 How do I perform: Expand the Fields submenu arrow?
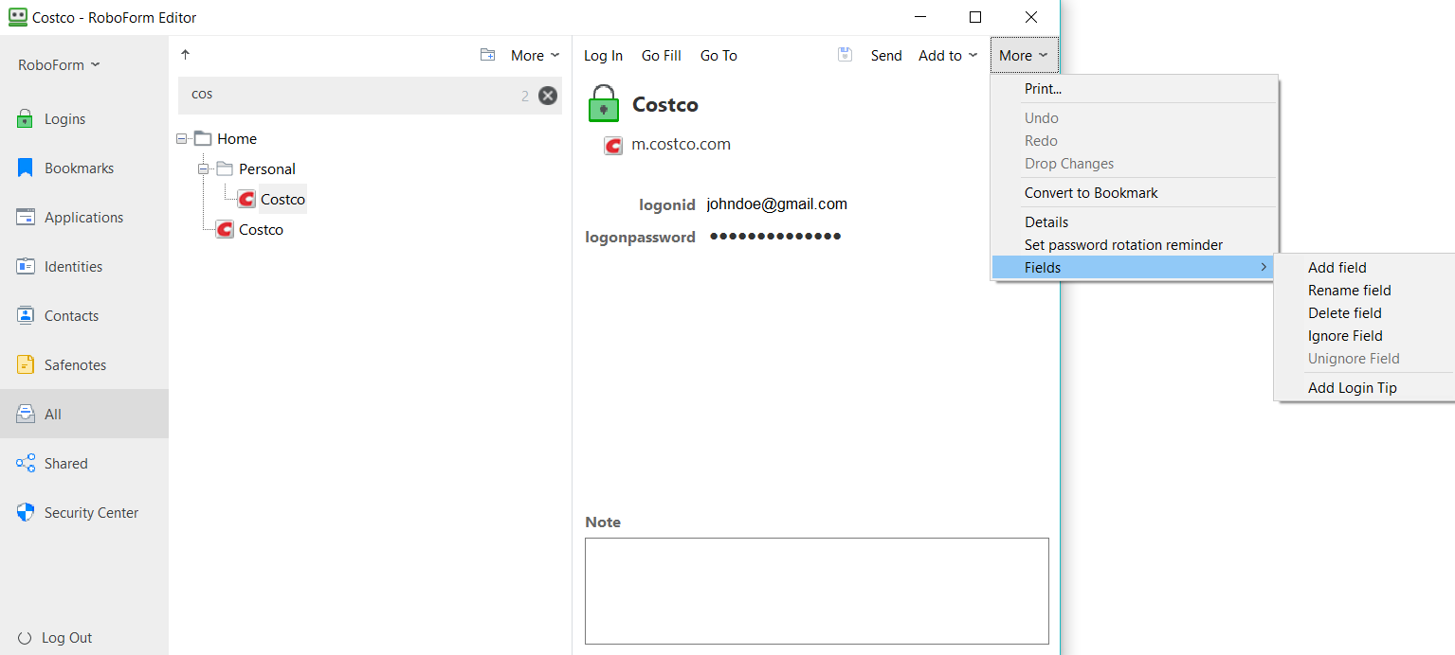1264,268
